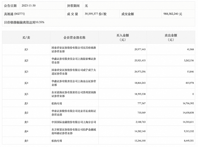Select buy amount 25,921,415
The width and height of the screenshot is (198, 147).
click(140, 60)
